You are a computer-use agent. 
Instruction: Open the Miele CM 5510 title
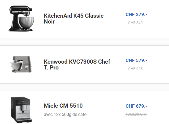63,106
